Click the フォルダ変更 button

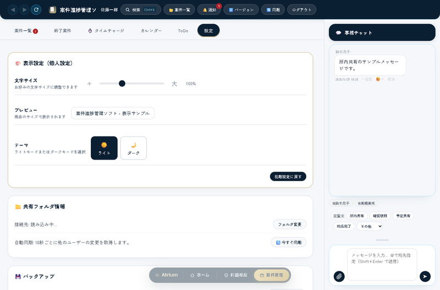point(290,225)
